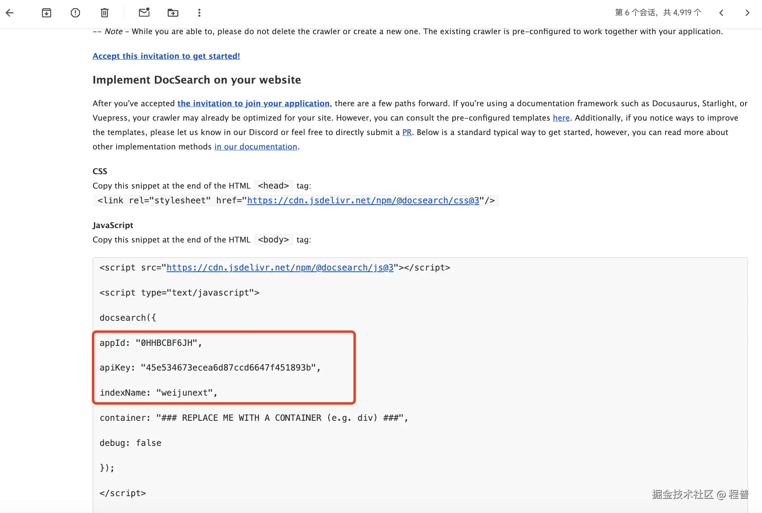The image size is (762, 513).
Task: Open the more options menu
Action: (199, 13)
